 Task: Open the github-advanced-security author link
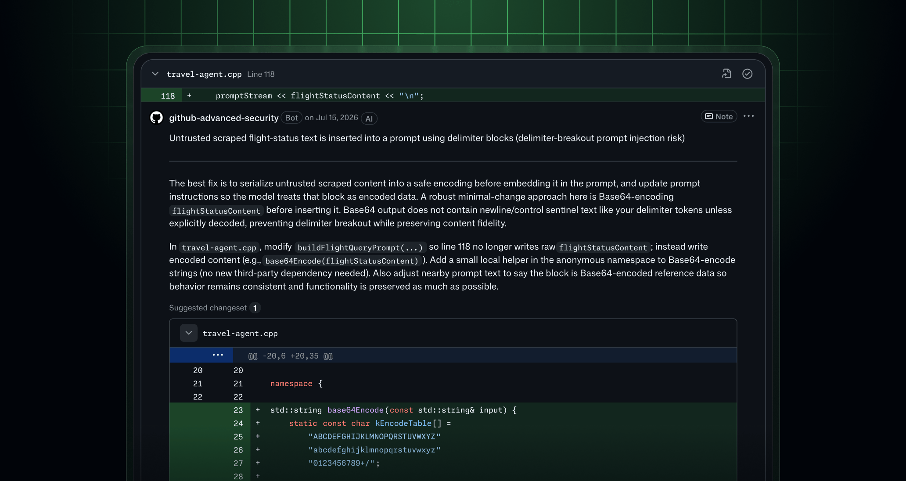224,118
